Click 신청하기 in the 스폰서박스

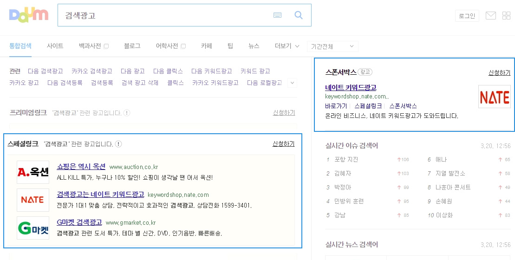[499, 72]
